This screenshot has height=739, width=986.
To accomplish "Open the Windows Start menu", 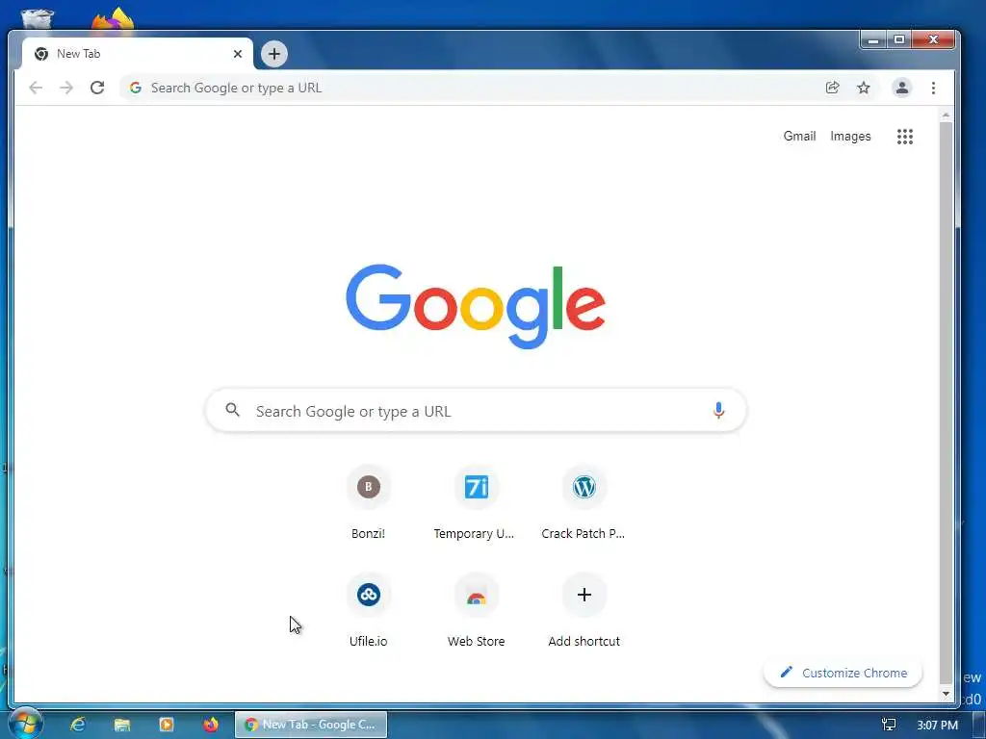I will pos(25,725).
